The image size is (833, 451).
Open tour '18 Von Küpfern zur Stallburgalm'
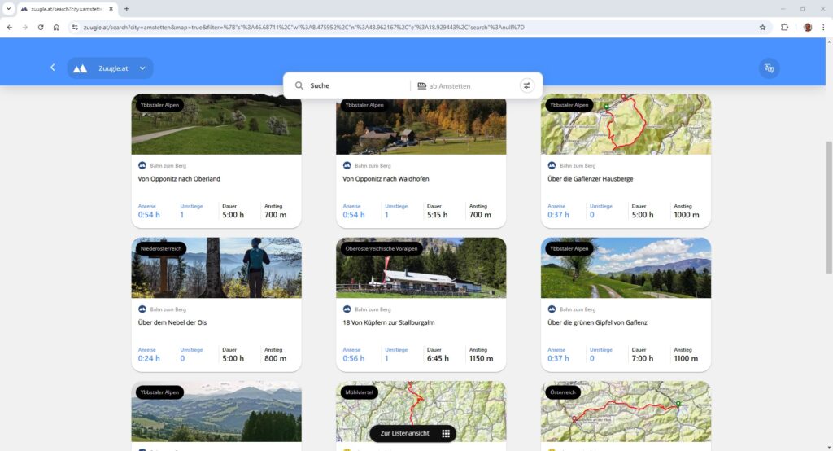(x=388, y=323)
